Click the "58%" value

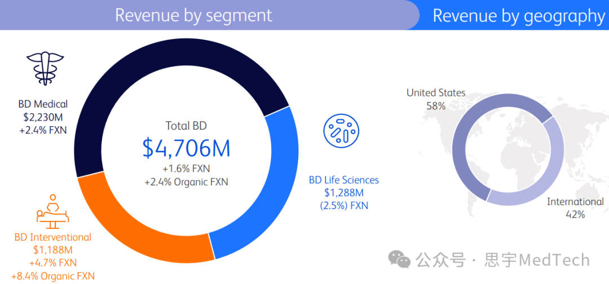point(436,105)
